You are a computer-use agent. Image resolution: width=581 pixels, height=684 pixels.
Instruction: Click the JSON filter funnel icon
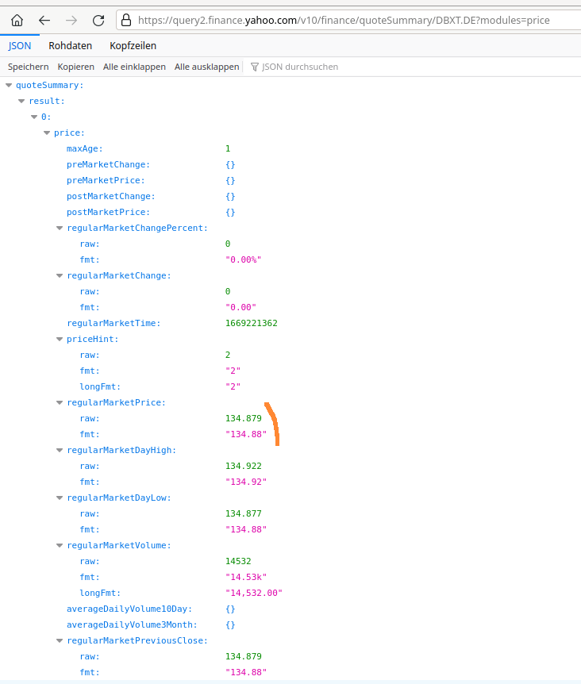point(255,67)
